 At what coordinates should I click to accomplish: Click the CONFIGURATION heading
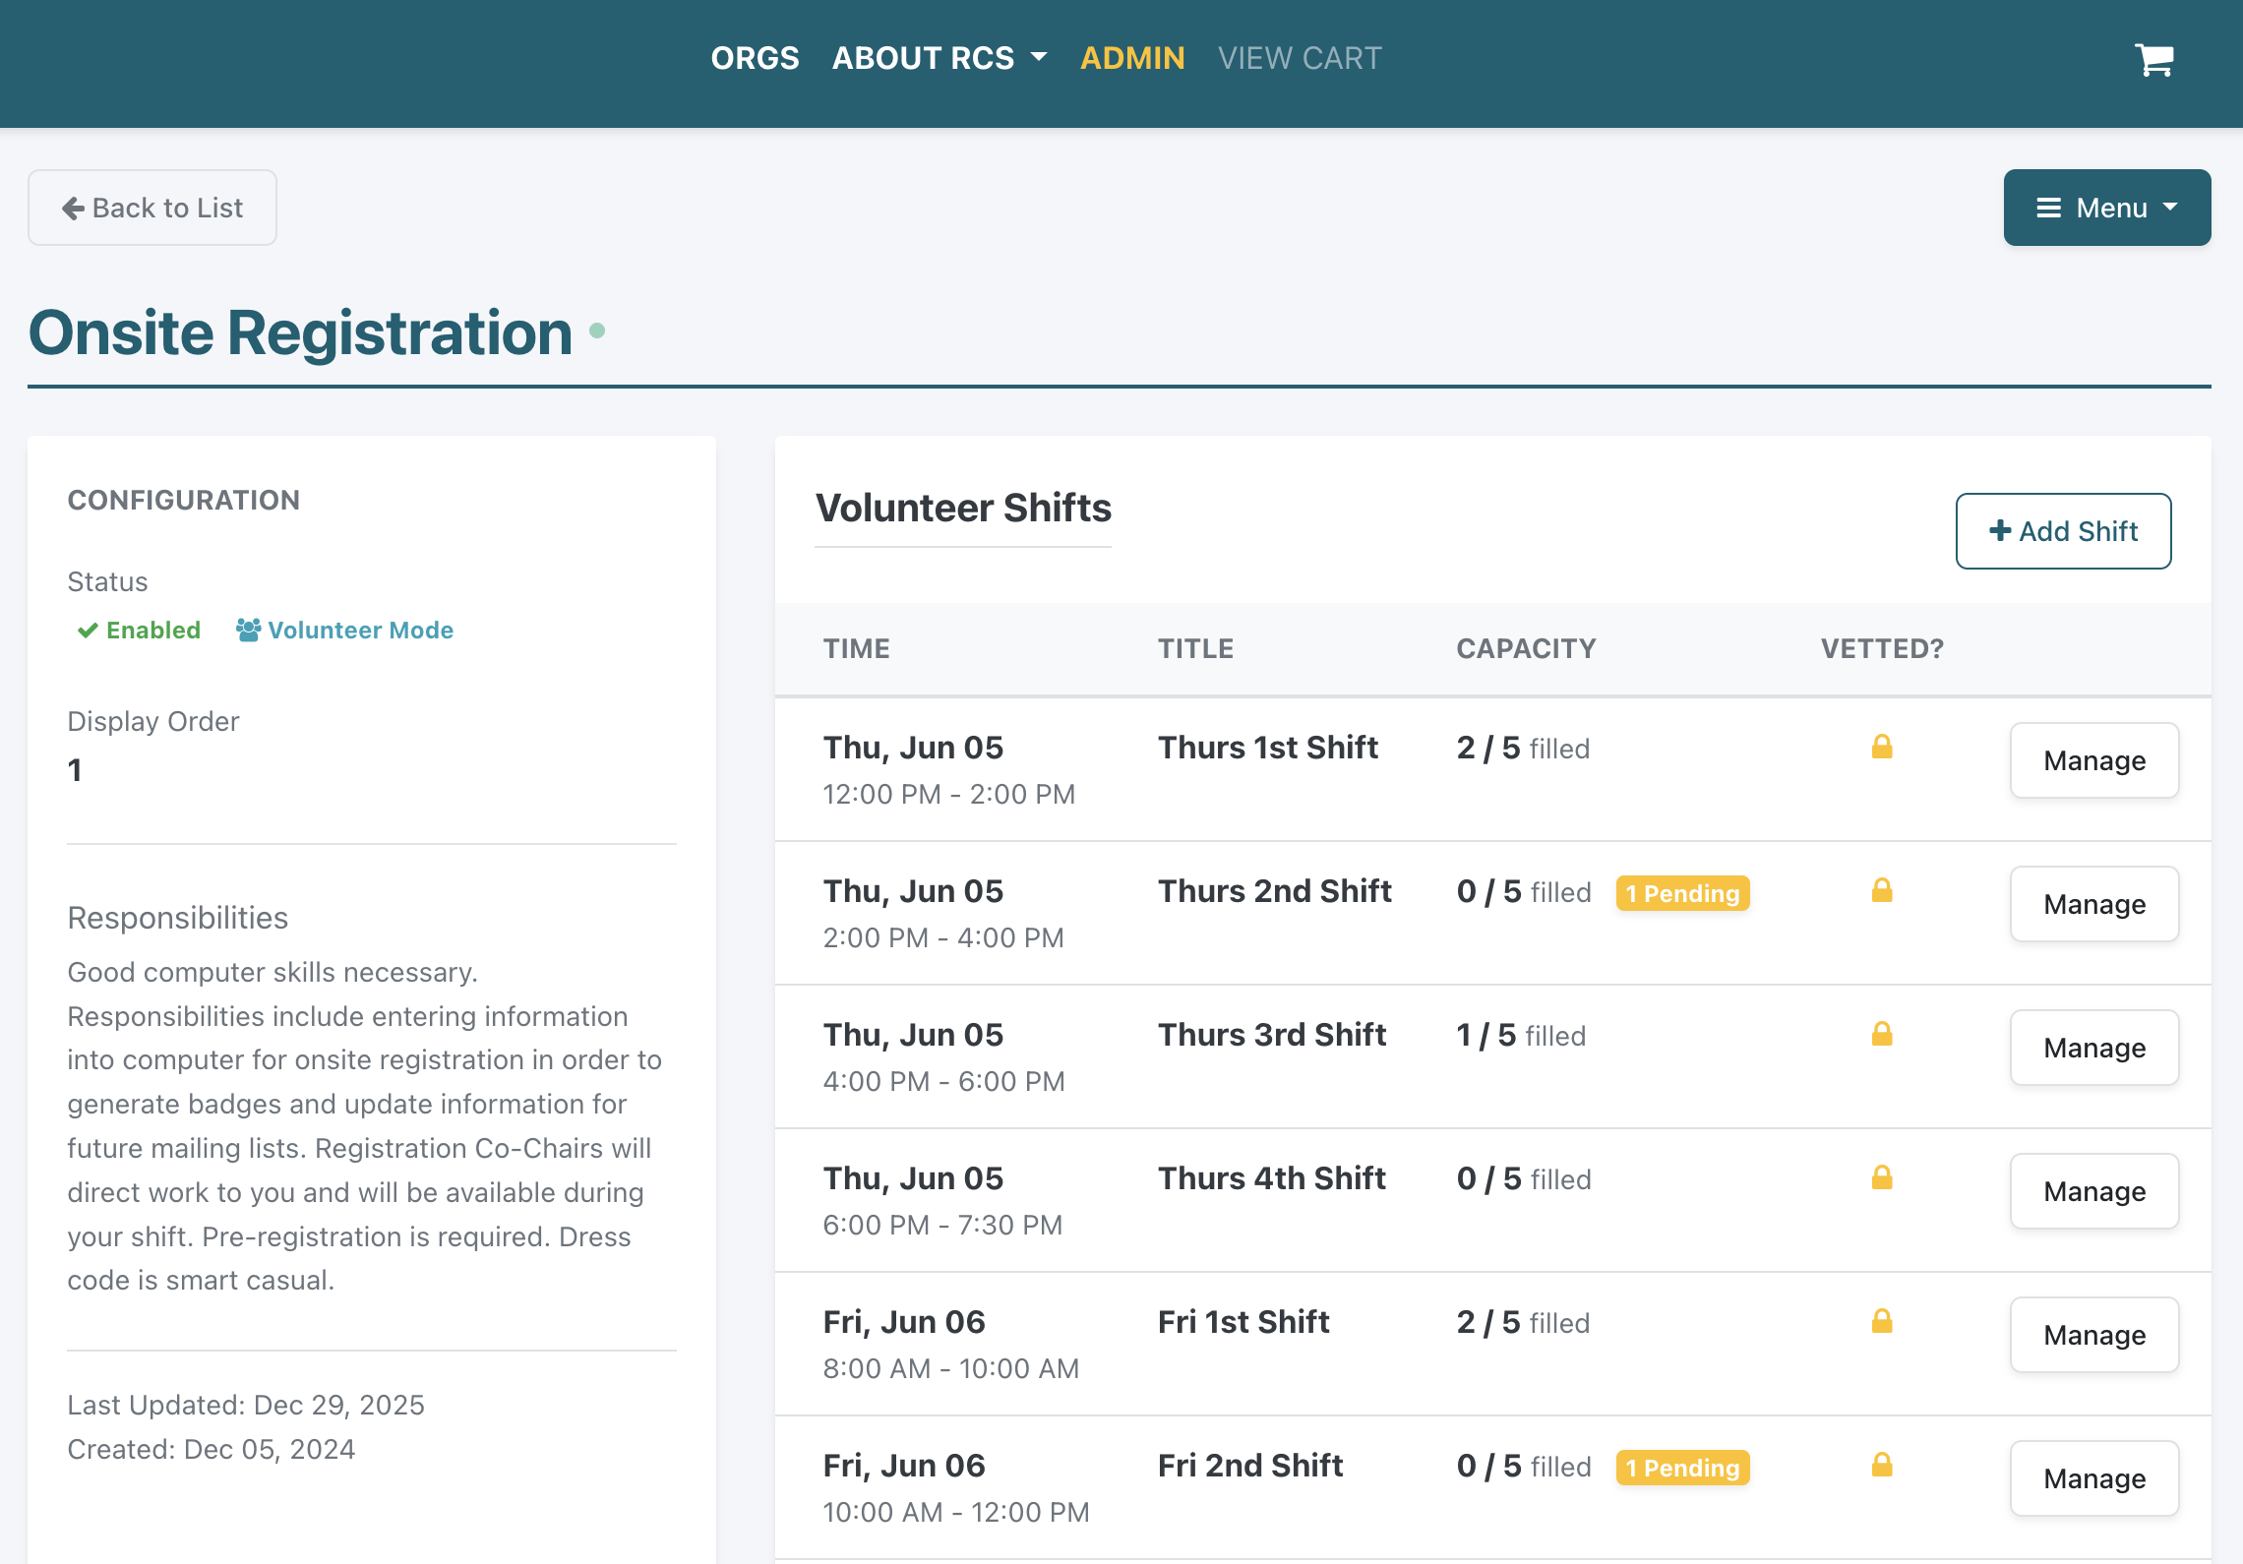183,500
